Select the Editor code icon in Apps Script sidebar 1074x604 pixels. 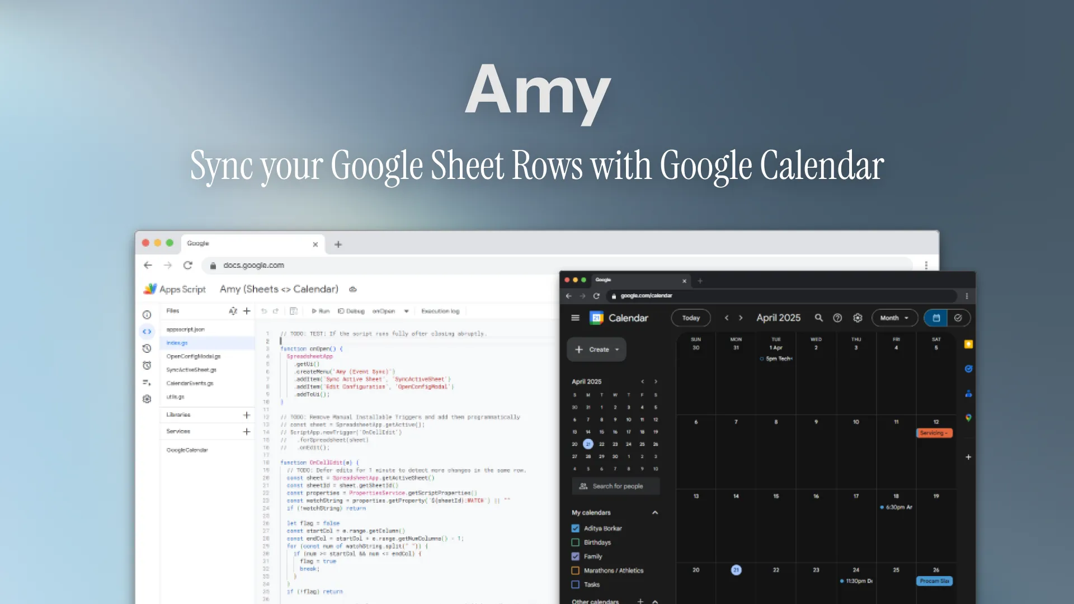[x=147, y=332]
